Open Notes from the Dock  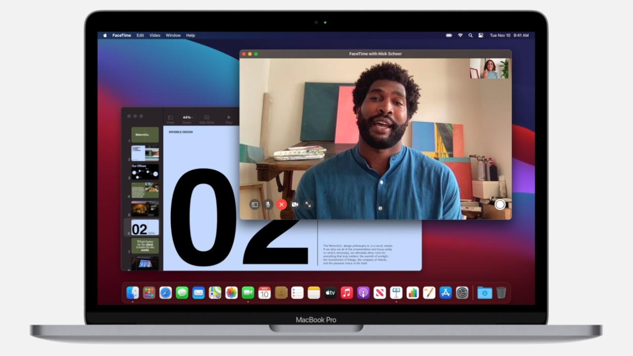coord(314,293)
